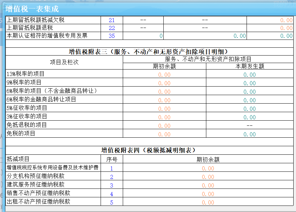The height and width of the screenshot is (212, 296).
Task: Click the count field showing 0 in row 35
Action: pos(143,36)
